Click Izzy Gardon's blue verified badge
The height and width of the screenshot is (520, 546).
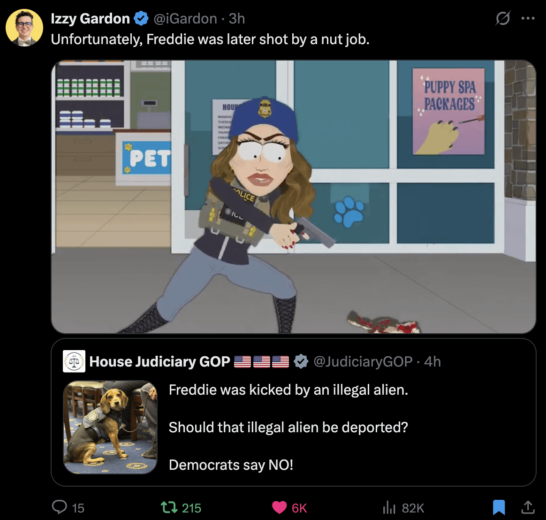point(141,18)
